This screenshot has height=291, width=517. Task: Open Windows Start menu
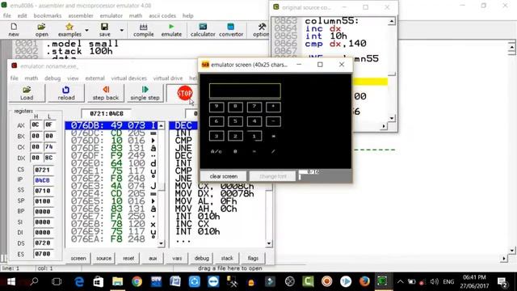tap(11, 281)
